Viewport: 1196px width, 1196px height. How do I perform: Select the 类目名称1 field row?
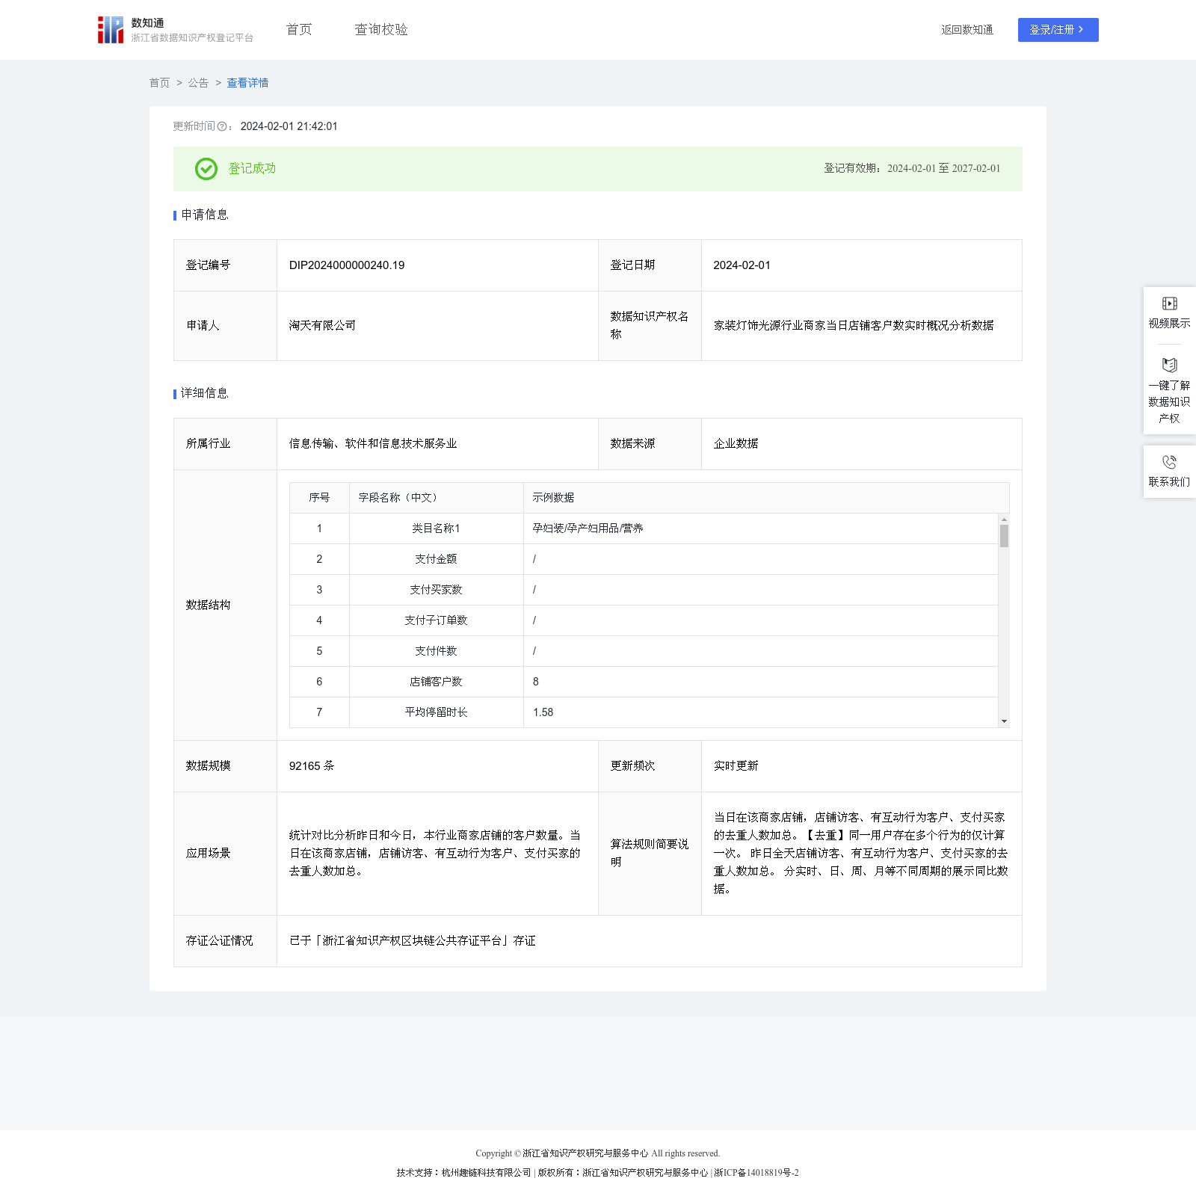(436, 528)
